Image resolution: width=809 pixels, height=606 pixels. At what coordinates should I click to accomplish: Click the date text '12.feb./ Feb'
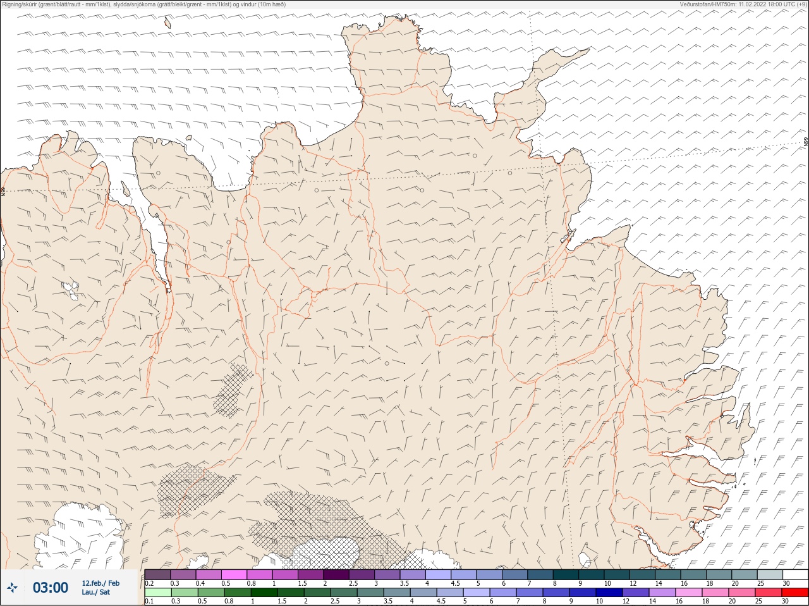click(x=100, y=583)
